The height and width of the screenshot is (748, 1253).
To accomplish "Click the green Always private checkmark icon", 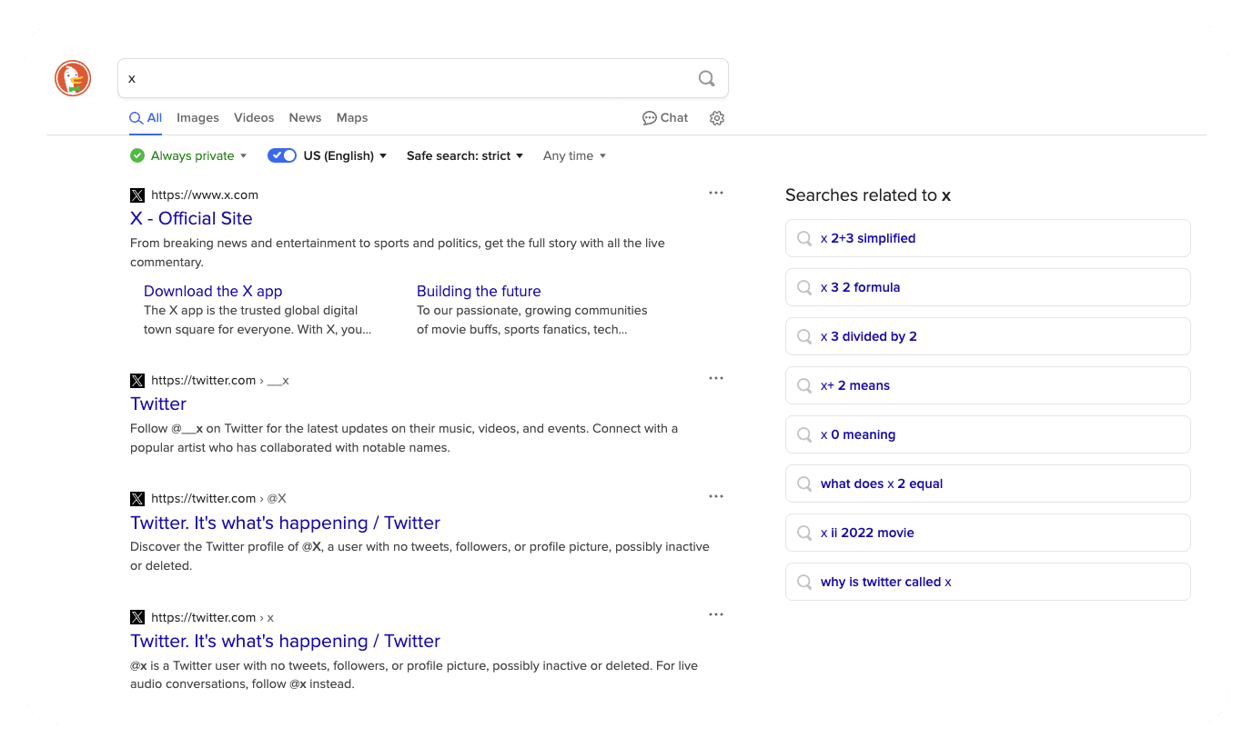I will point(137,155).
